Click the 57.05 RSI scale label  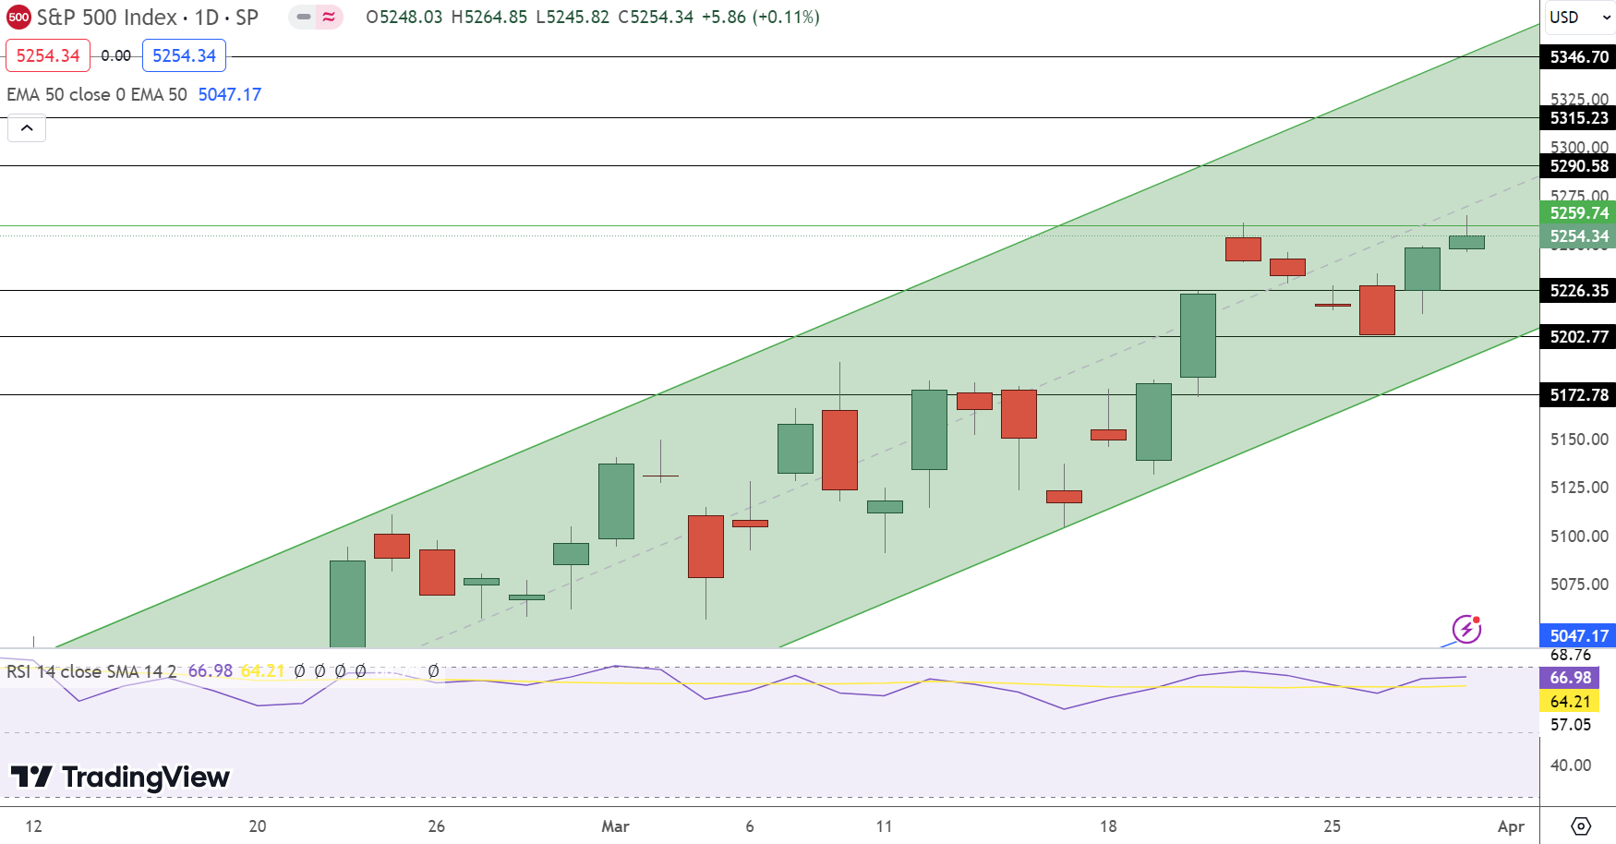pos(1571,725)
